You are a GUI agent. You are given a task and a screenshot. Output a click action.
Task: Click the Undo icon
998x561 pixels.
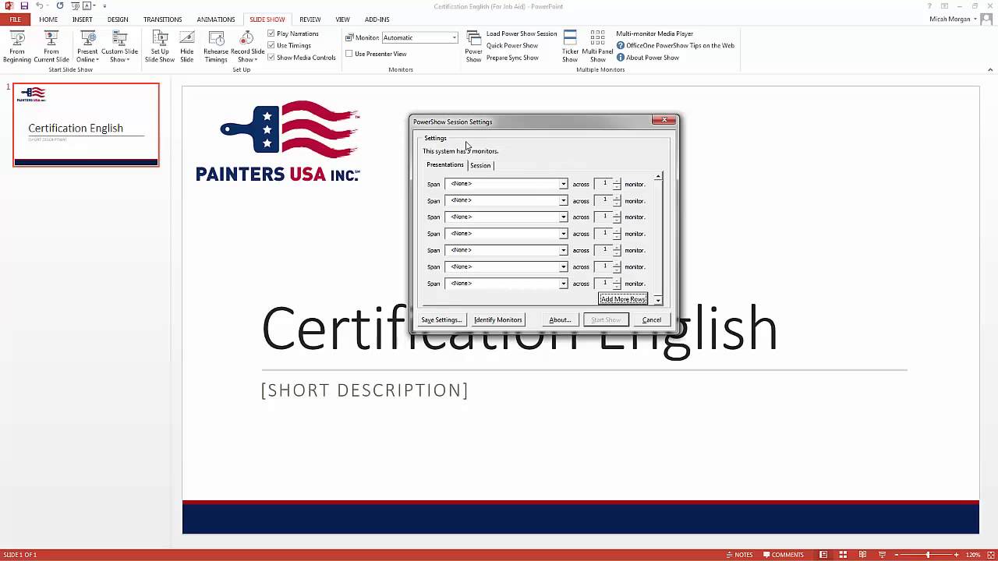point(39,6)
